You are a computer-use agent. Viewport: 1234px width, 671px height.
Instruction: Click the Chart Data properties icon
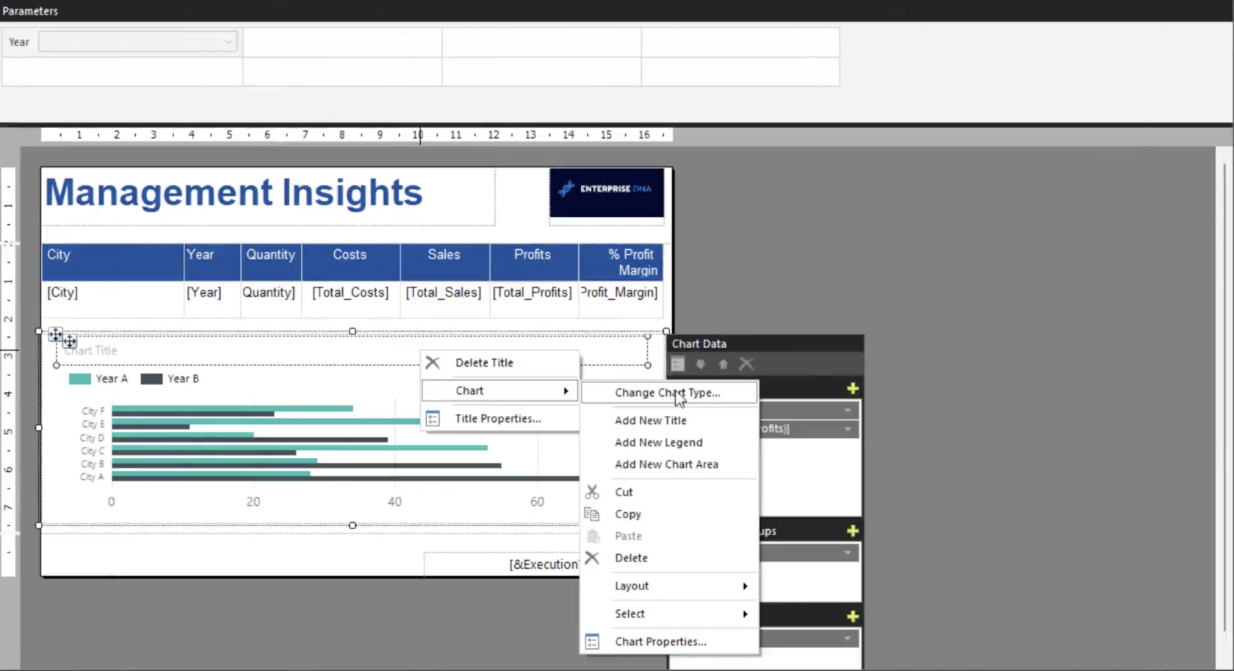click(678, 364)
